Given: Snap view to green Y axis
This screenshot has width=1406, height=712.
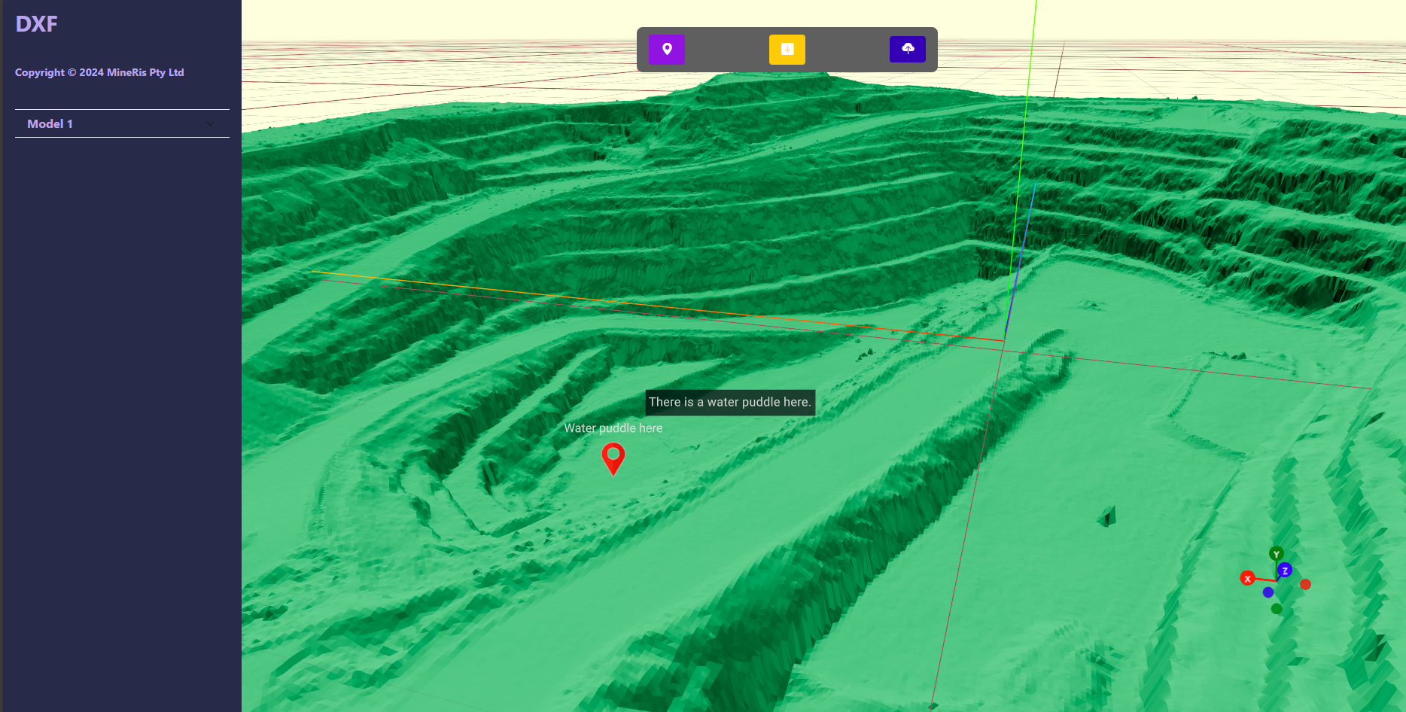Looking at the screenshot, I should [x=1277, y=554].
